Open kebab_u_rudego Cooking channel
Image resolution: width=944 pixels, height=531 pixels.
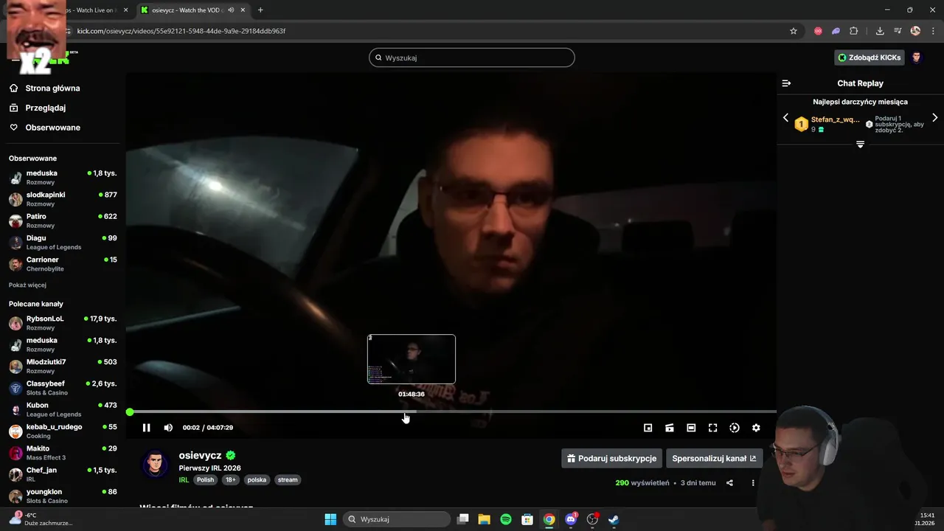(x=63, y=431)
